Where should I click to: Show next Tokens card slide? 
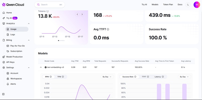[x=82, y=14]
